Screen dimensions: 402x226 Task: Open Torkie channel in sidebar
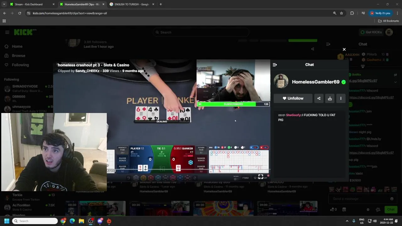click(28, 197)
